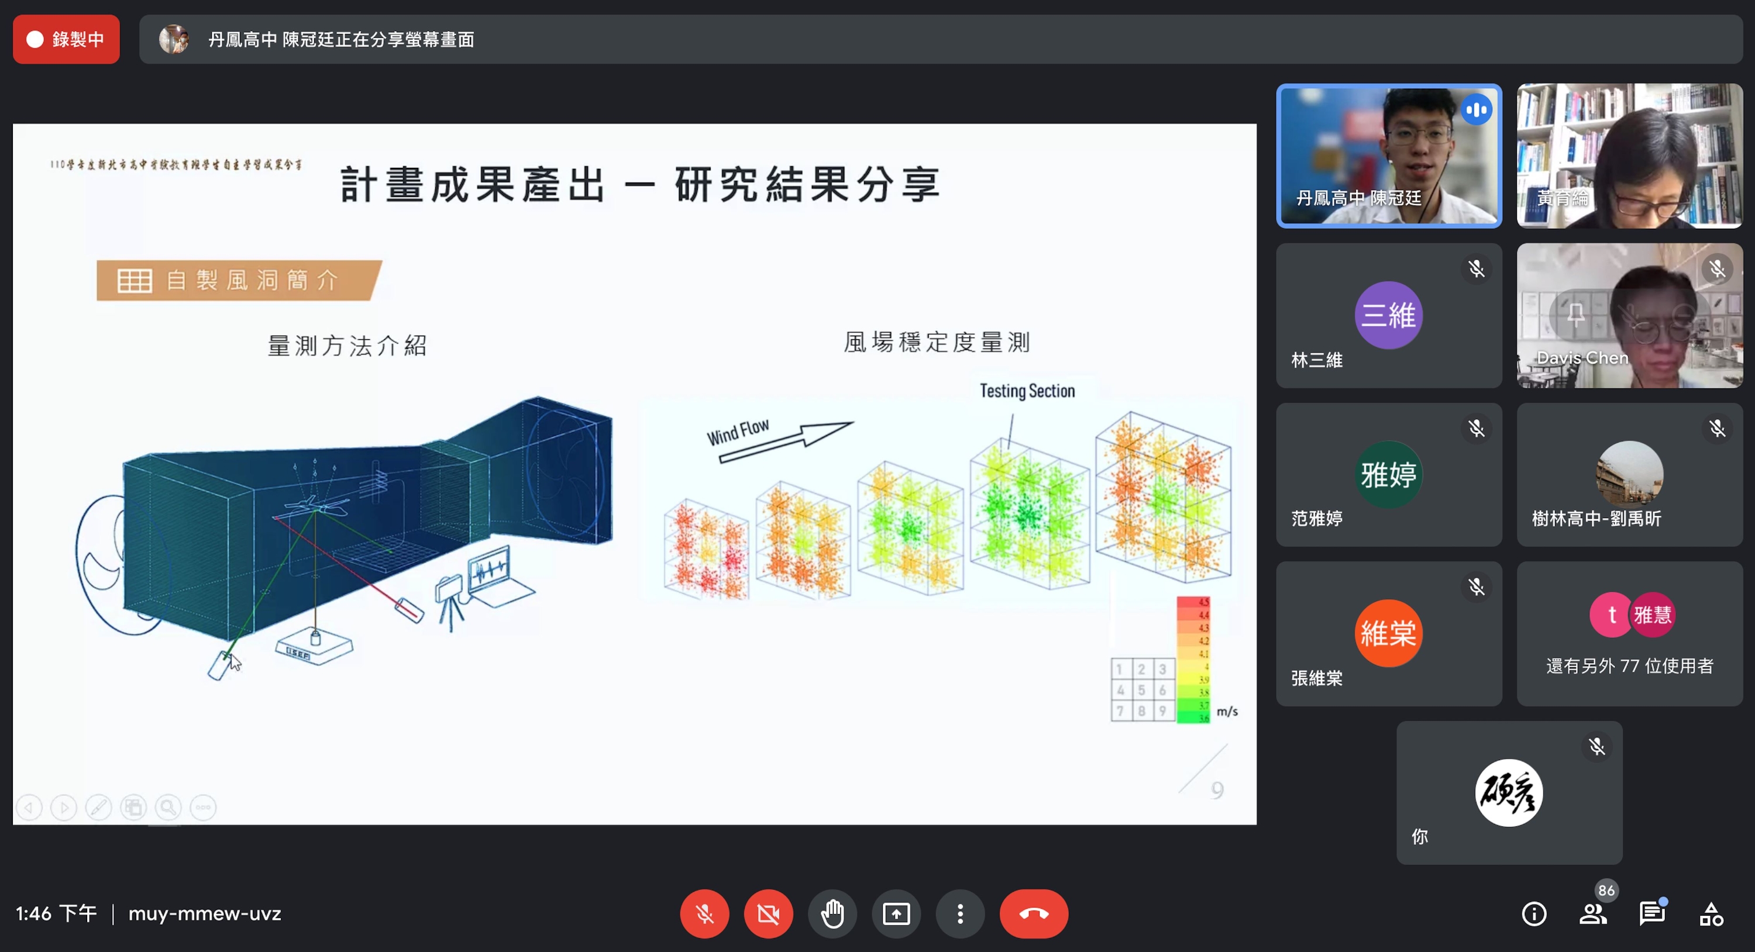Click the raise hand icon
The width and height of the screenshot is (1755, 952).
pyautogui.click(x=834, y=913)
